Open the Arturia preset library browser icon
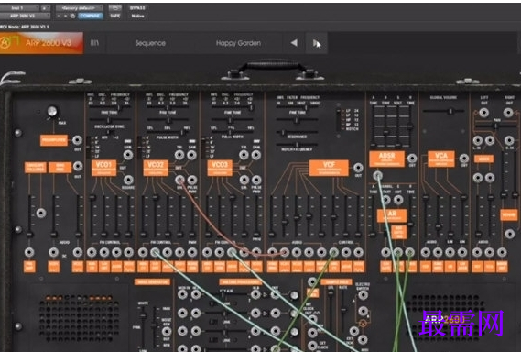Screen dimensions: 521x352 pyautogui.click(x=94, y=43)
